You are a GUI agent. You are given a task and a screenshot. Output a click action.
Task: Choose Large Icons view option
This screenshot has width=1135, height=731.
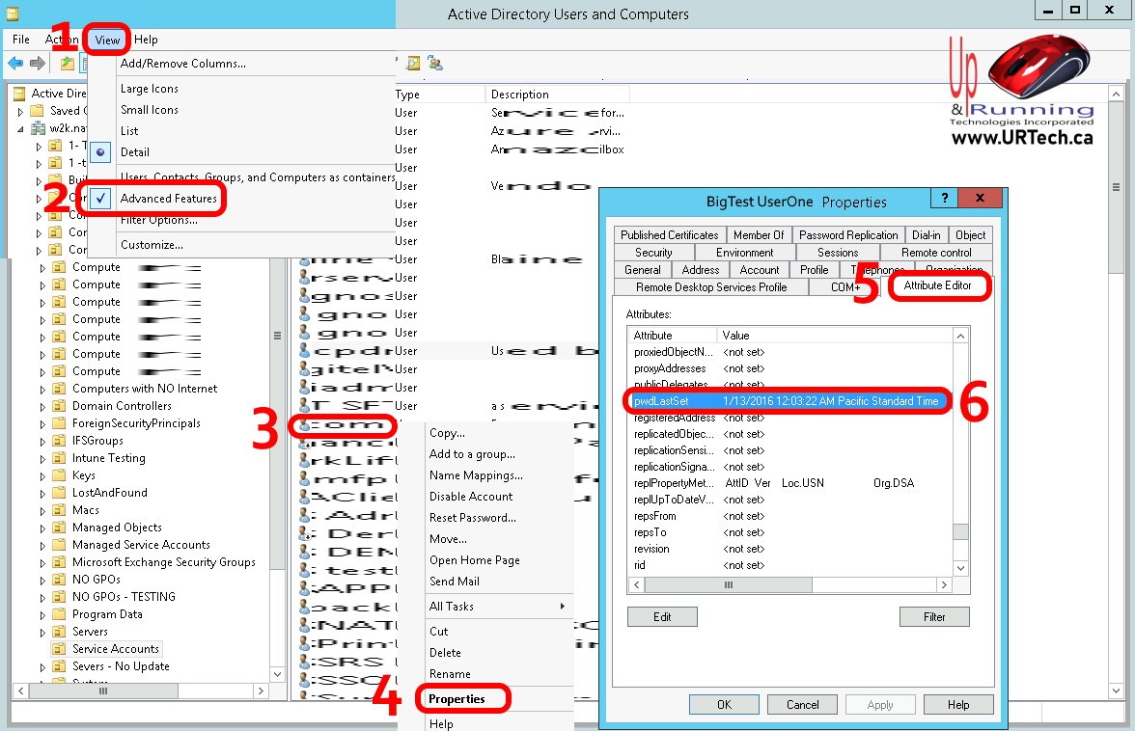click(149, 89)
